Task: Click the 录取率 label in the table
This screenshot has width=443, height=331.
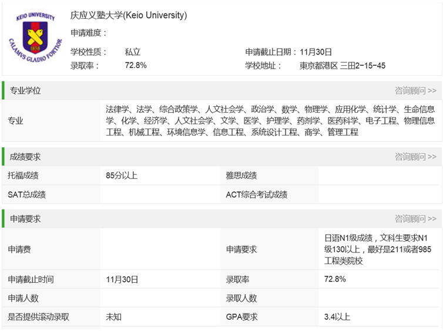Action: 237,279
